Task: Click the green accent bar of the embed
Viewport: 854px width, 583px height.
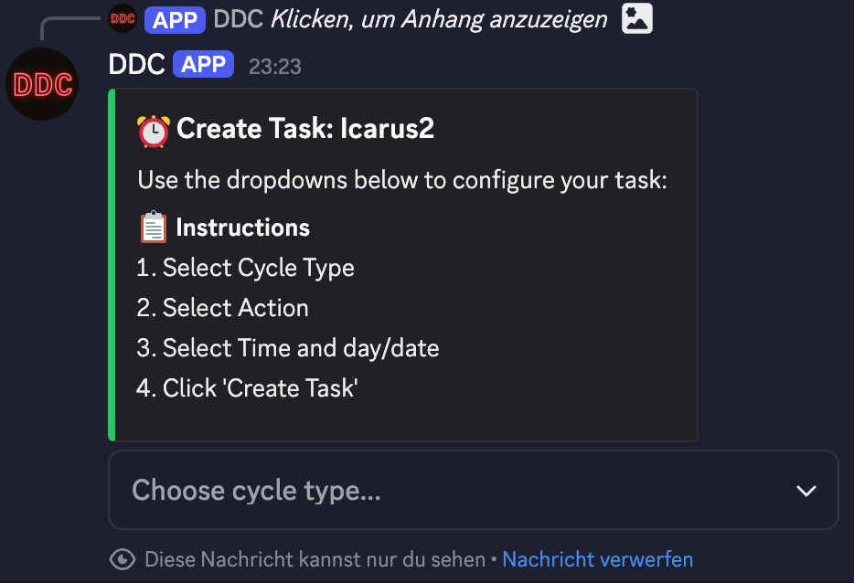Action: (111, 264)
